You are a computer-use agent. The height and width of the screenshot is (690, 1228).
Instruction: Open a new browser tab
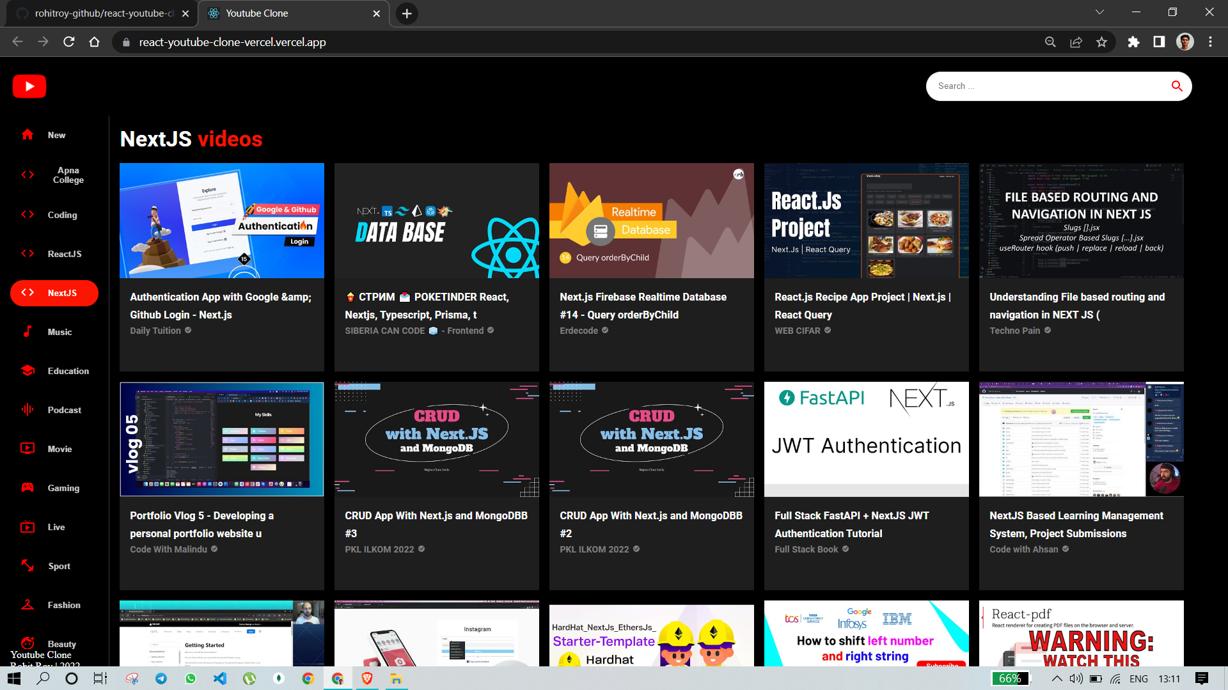tap(407, 13)
